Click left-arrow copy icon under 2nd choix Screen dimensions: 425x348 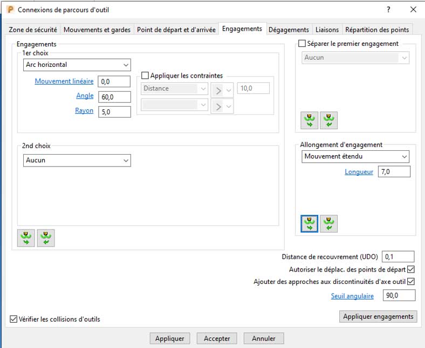click(x=46, y=238)
